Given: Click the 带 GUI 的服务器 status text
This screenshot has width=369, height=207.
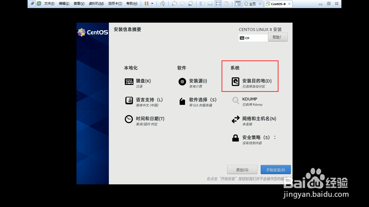Looking at the screenshot, I should pyautogui.click(x=201, y=105).
